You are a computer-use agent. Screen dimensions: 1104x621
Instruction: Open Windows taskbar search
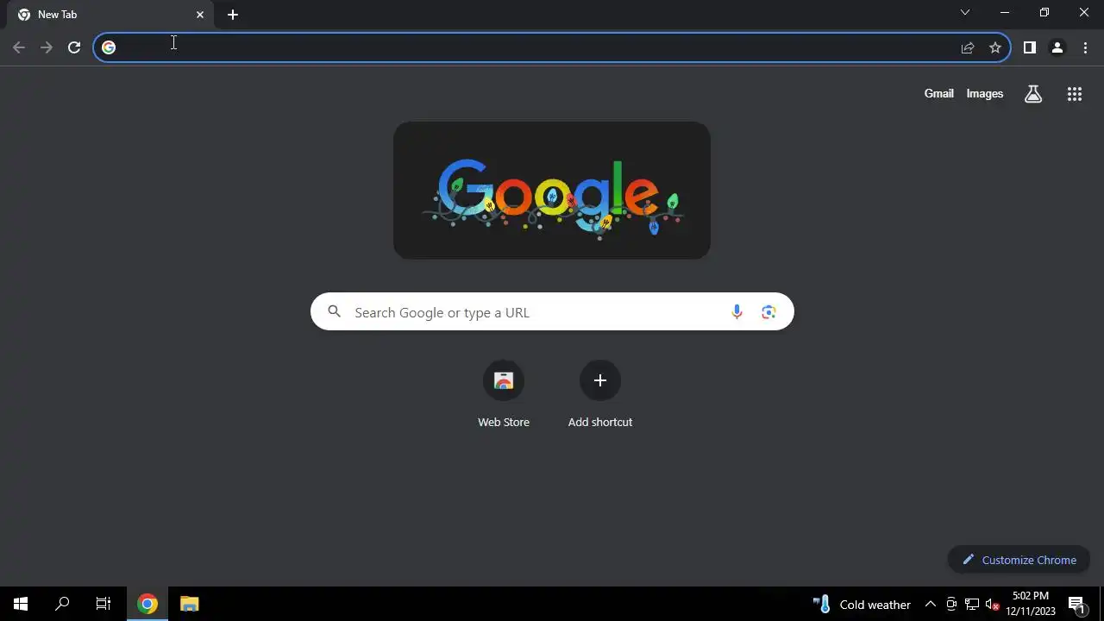62,604
